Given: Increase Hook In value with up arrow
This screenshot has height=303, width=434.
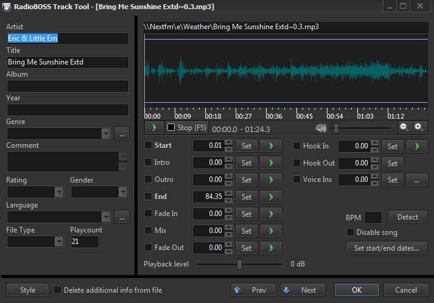Looking at the screenshot, I should coord(375,143).
